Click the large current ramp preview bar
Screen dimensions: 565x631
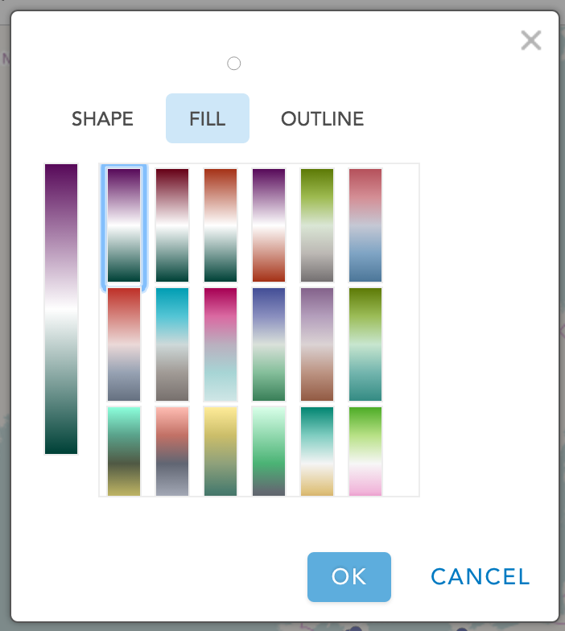pos(61,309)
